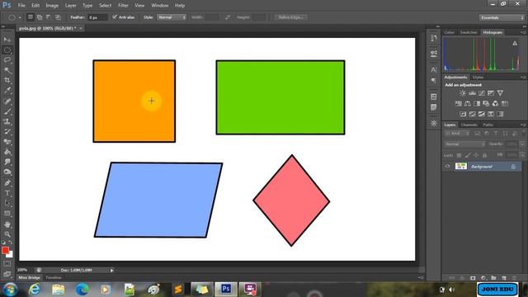
Task: Open the layer filter Kind dropdown
Action: pyautogui.click(x=457, y=134)
